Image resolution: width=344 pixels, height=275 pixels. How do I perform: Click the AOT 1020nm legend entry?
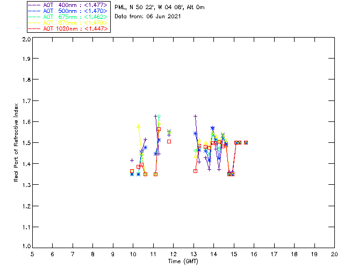tap(68, 28)
